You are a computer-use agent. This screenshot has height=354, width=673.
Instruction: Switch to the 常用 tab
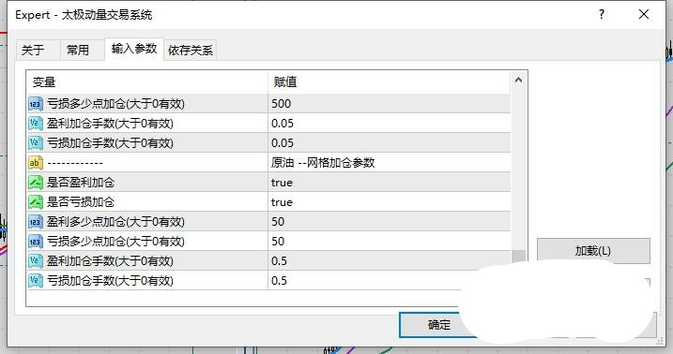pyautogui.click(x=78, y=50)
